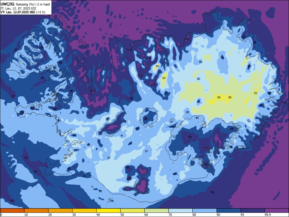
Task: Select the 60–70 light green legend swatch
Action: pyautogui.click(x=156, y=211)
